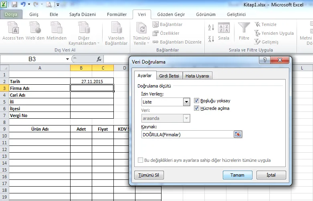Click the Sırala sort icon
Image resolution: width=313 pixels, height=201 pixels.
(x=224, y=29)
